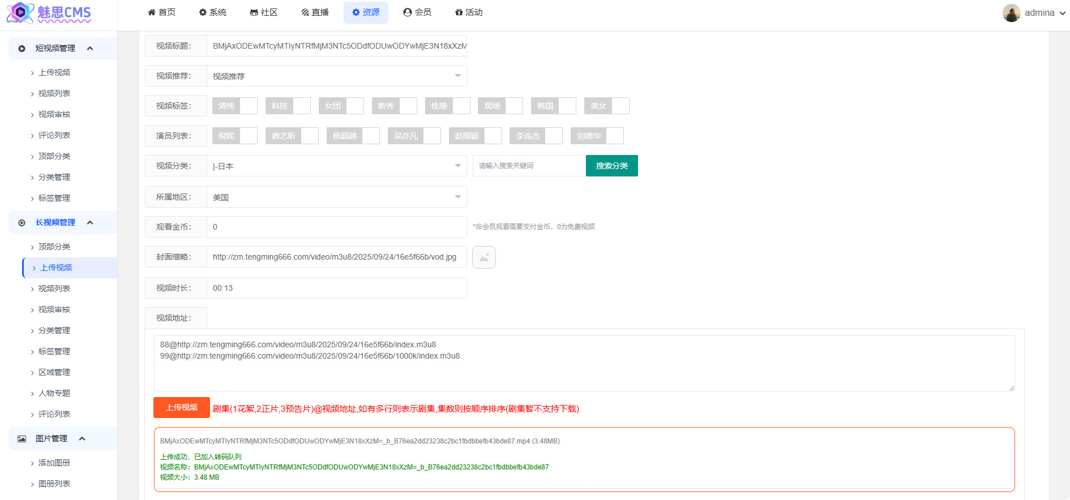Toggle the 新秀 video tag
The height and width of the screenshot is (500, 1070).
click(x=395, y=106)
